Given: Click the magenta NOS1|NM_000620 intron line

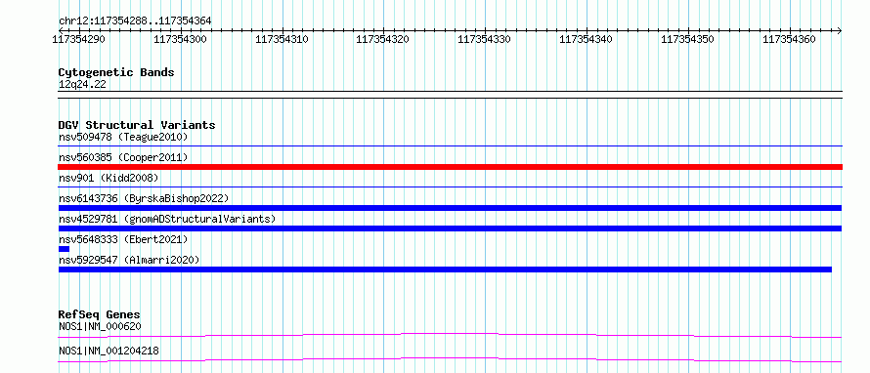Looking at the screenshot, I should click(450, 335).
